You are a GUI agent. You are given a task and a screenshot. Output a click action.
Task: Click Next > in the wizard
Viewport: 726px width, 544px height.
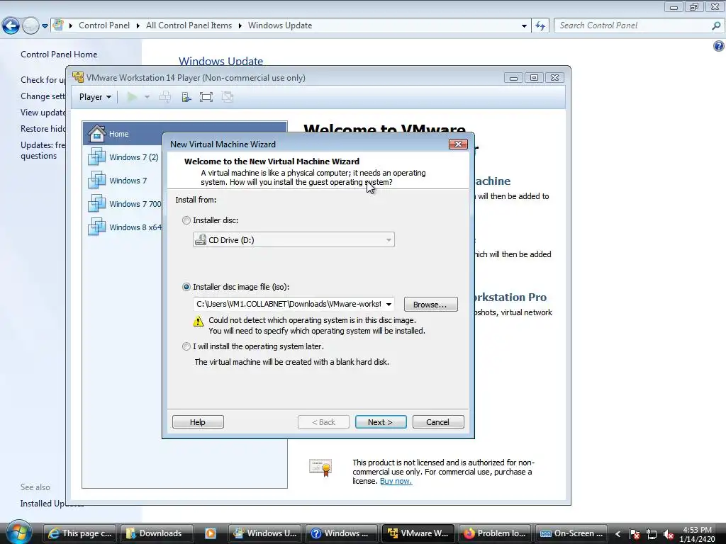click(x=381, y=422)
